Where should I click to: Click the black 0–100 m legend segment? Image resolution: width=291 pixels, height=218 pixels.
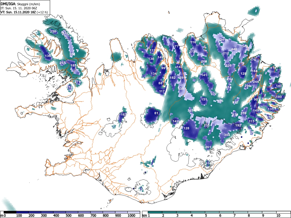(x=10, y=212)
